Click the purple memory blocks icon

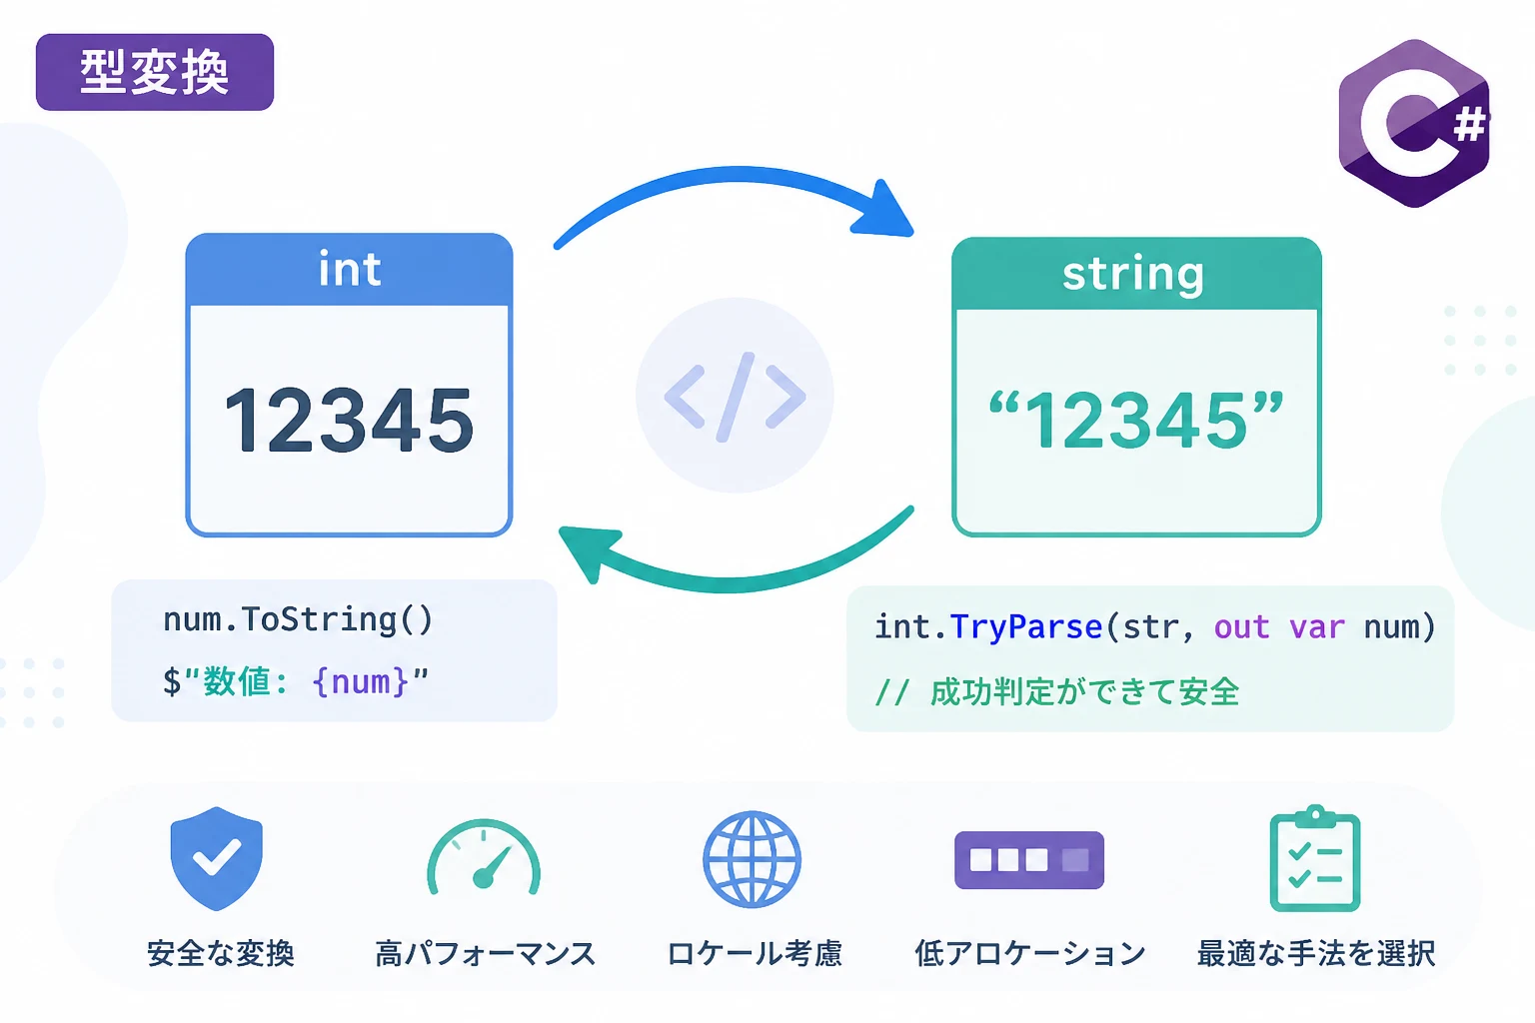click(x=1029, y=860)
